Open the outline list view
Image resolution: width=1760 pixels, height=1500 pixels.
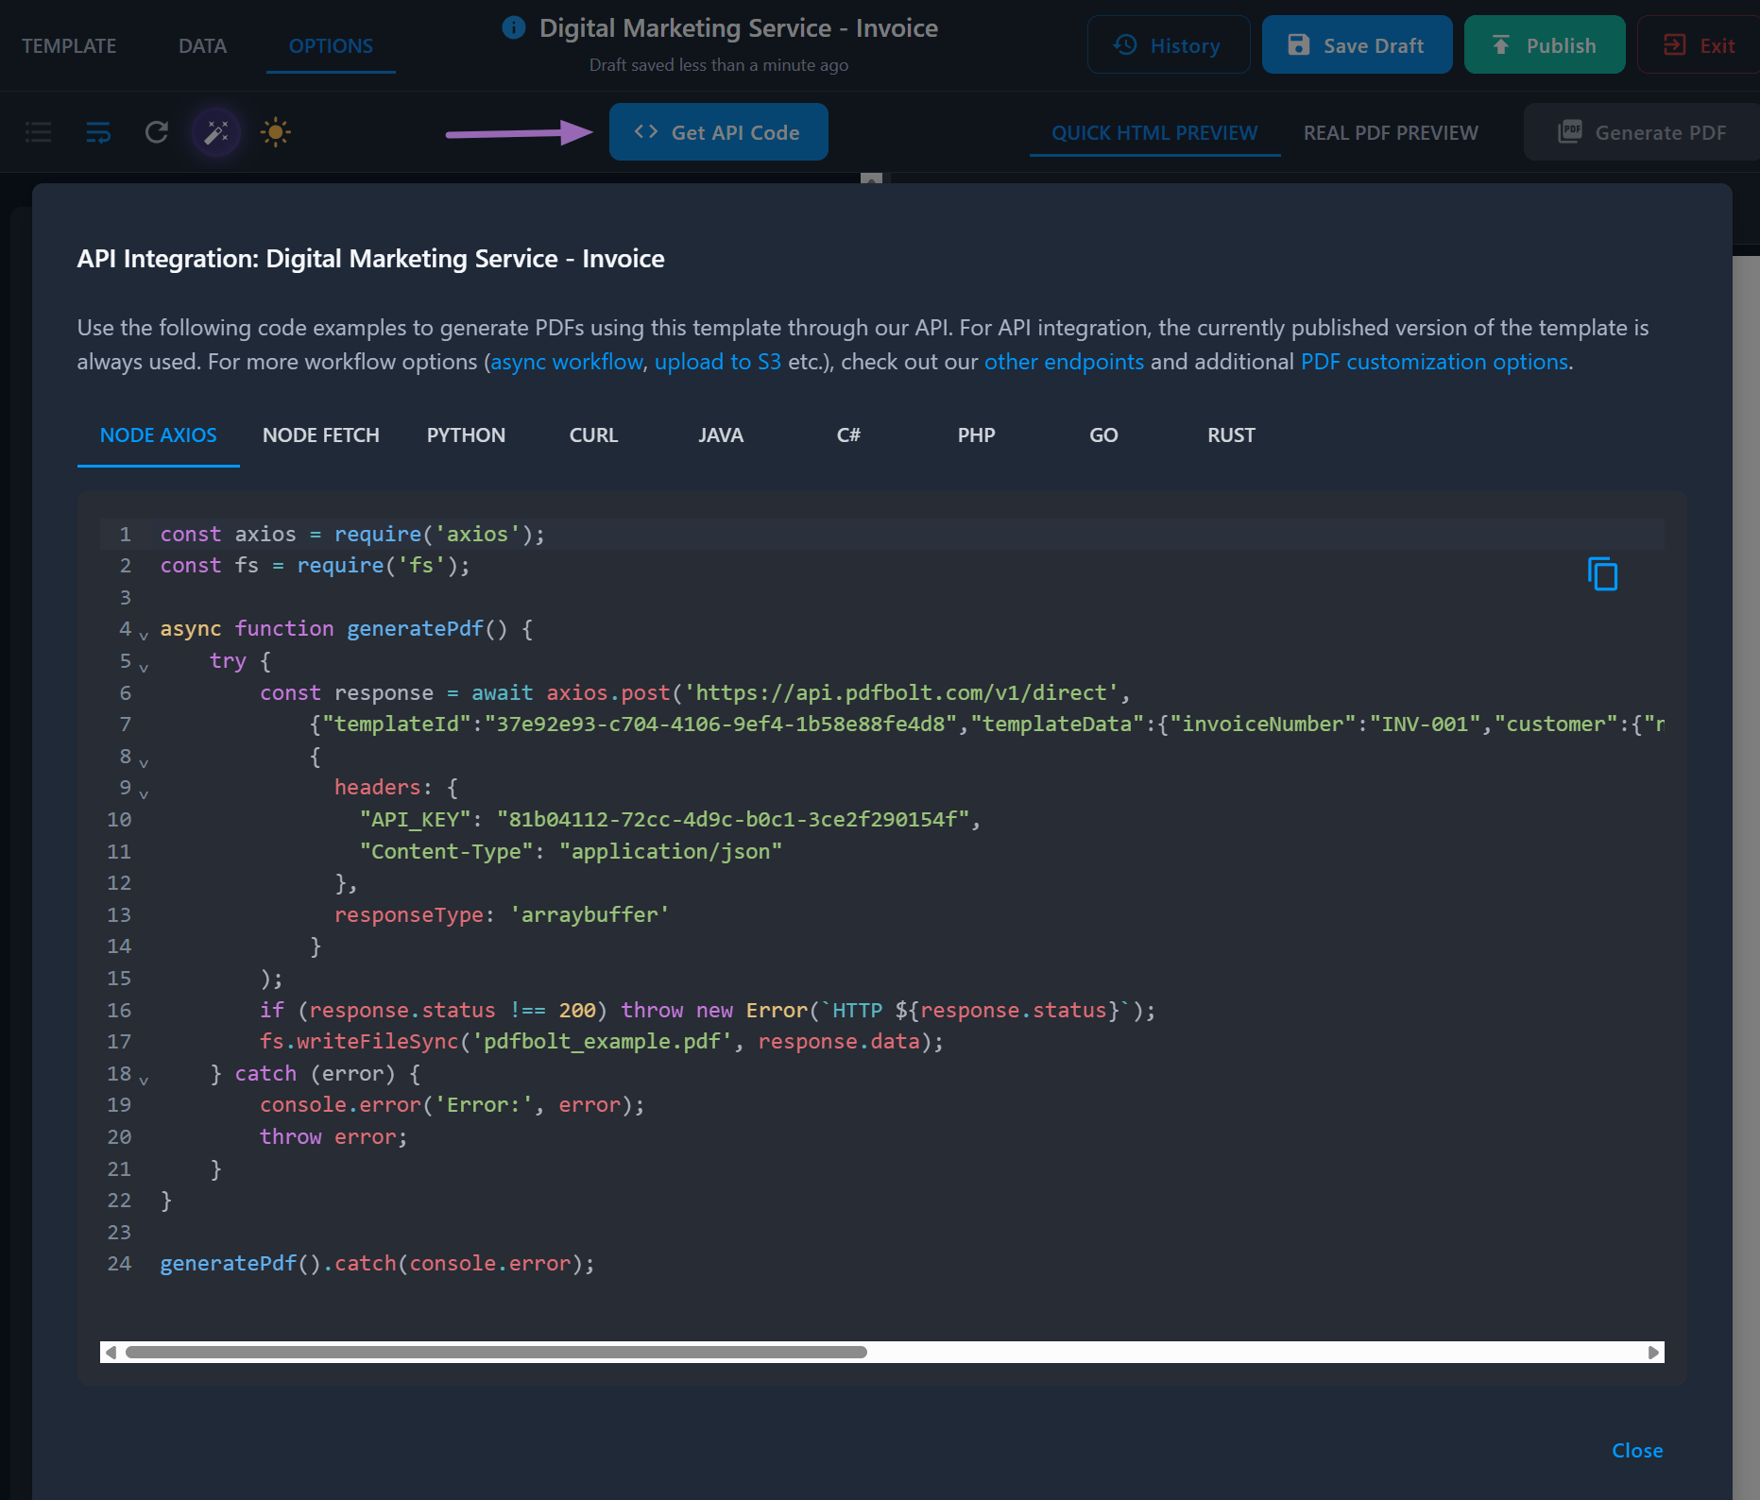pyautogui.click(x=38, y=132)
